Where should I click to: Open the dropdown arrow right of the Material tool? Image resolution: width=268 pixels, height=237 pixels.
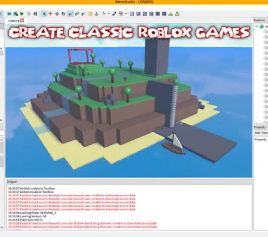[x=109, y=14]
